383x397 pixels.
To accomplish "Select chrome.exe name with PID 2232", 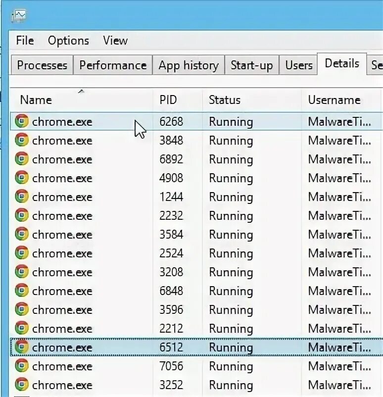I will point(62,216).
